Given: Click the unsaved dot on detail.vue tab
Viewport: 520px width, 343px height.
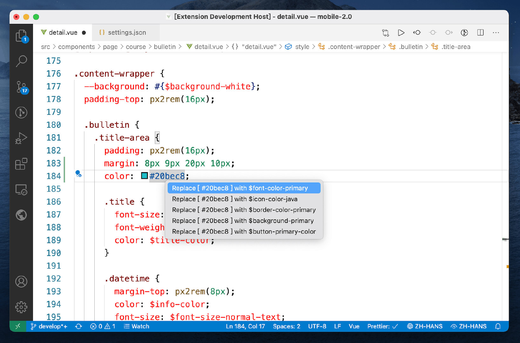Looking at the screenshot, I should [84, 32].
